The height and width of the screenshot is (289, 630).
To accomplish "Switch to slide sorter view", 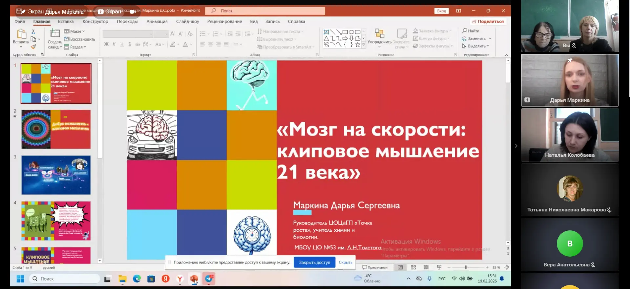I will [413, 267].
